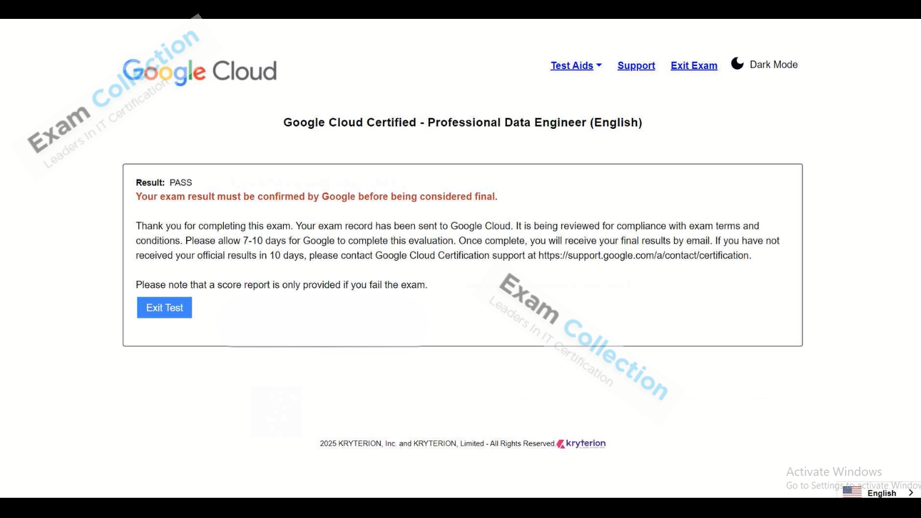Click the US flag language icon

click(852, 492)
